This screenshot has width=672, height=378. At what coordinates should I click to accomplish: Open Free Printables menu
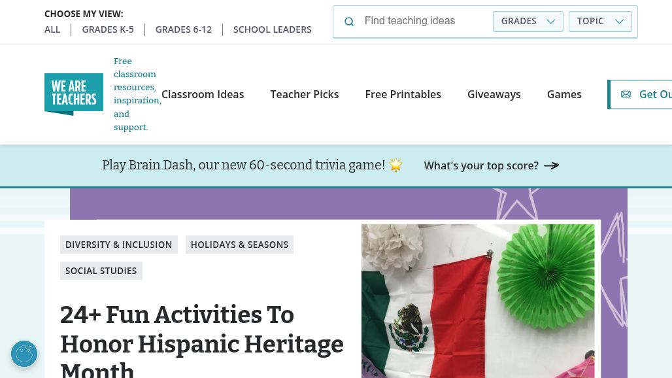point(403,94)
